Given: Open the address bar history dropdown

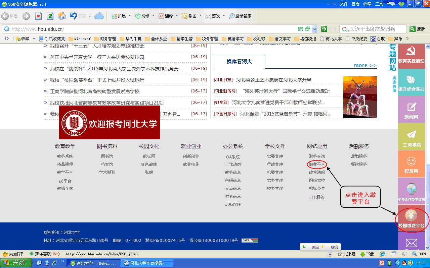Looking at the screenshot, I should point(315,29).
